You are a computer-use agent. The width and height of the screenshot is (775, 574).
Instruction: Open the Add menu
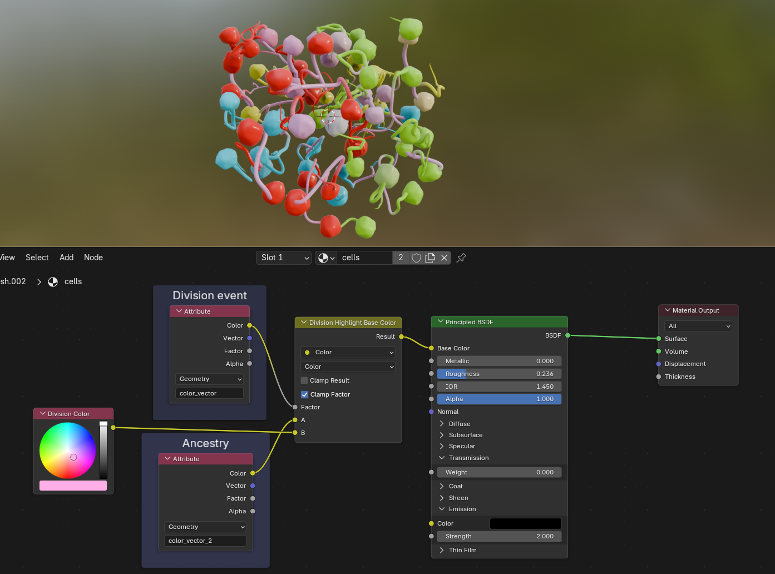coord(67,258)
